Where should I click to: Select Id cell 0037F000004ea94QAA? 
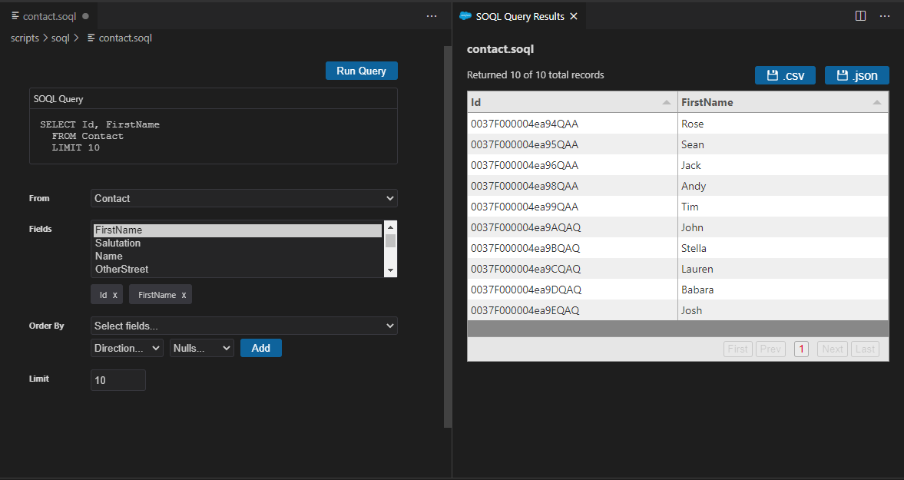pos(572,124)
